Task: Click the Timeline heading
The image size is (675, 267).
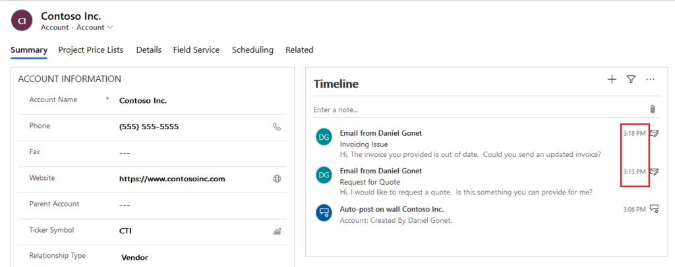Action: click(x=336, y=84)
